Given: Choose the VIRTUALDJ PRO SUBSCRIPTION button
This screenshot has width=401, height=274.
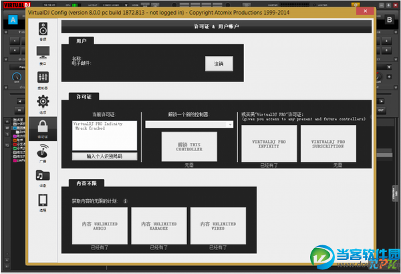Looking at the screenshot, I should tap(328, 144).
